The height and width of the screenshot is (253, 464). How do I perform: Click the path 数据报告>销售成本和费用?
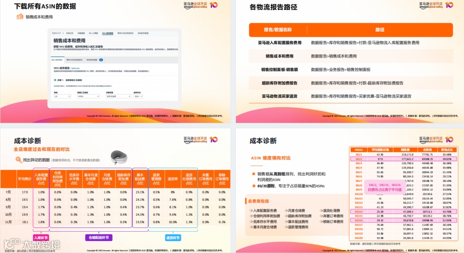coord(334,56)
